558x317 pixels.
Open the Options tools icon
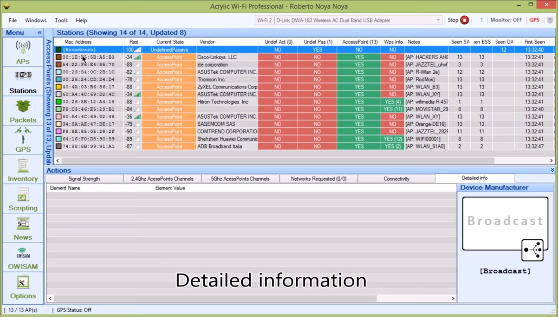coord(23,283)
